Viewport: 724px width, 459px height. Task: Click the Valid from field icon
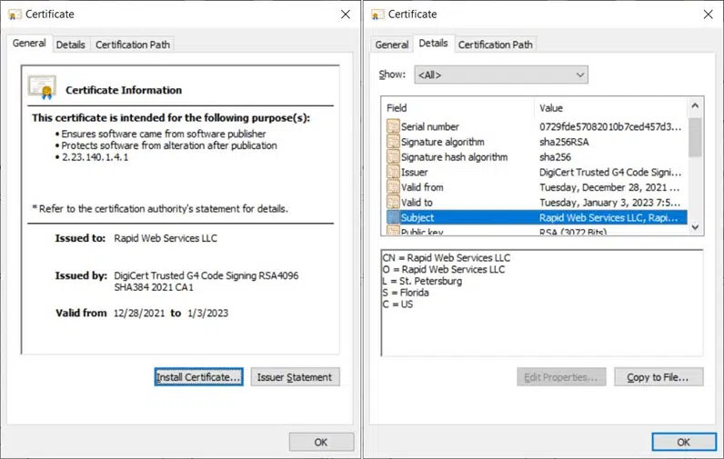click(x=393, y=187)
